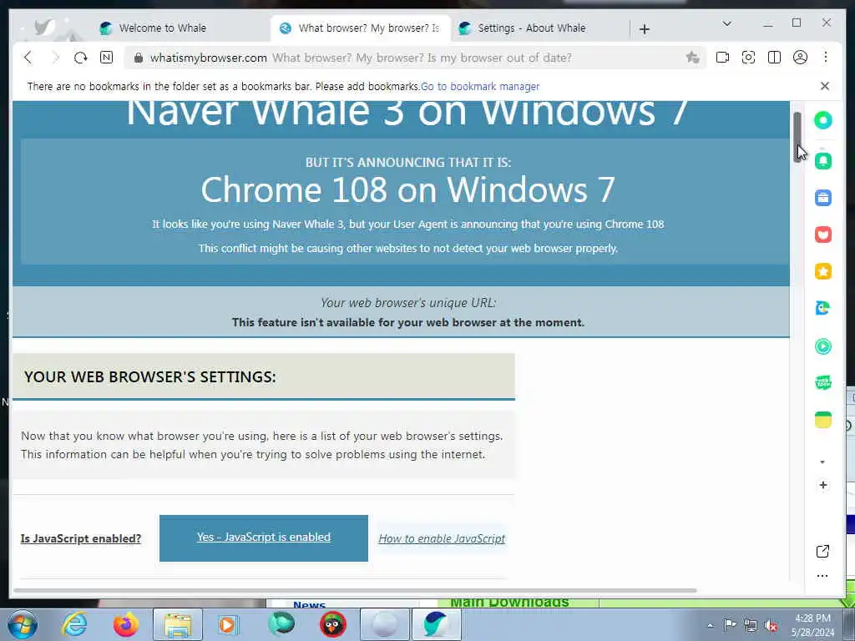Dismiss the bookmarks bar notice
Image resolution: width=855 pixels, height=641 pixels.
[824, 86]
